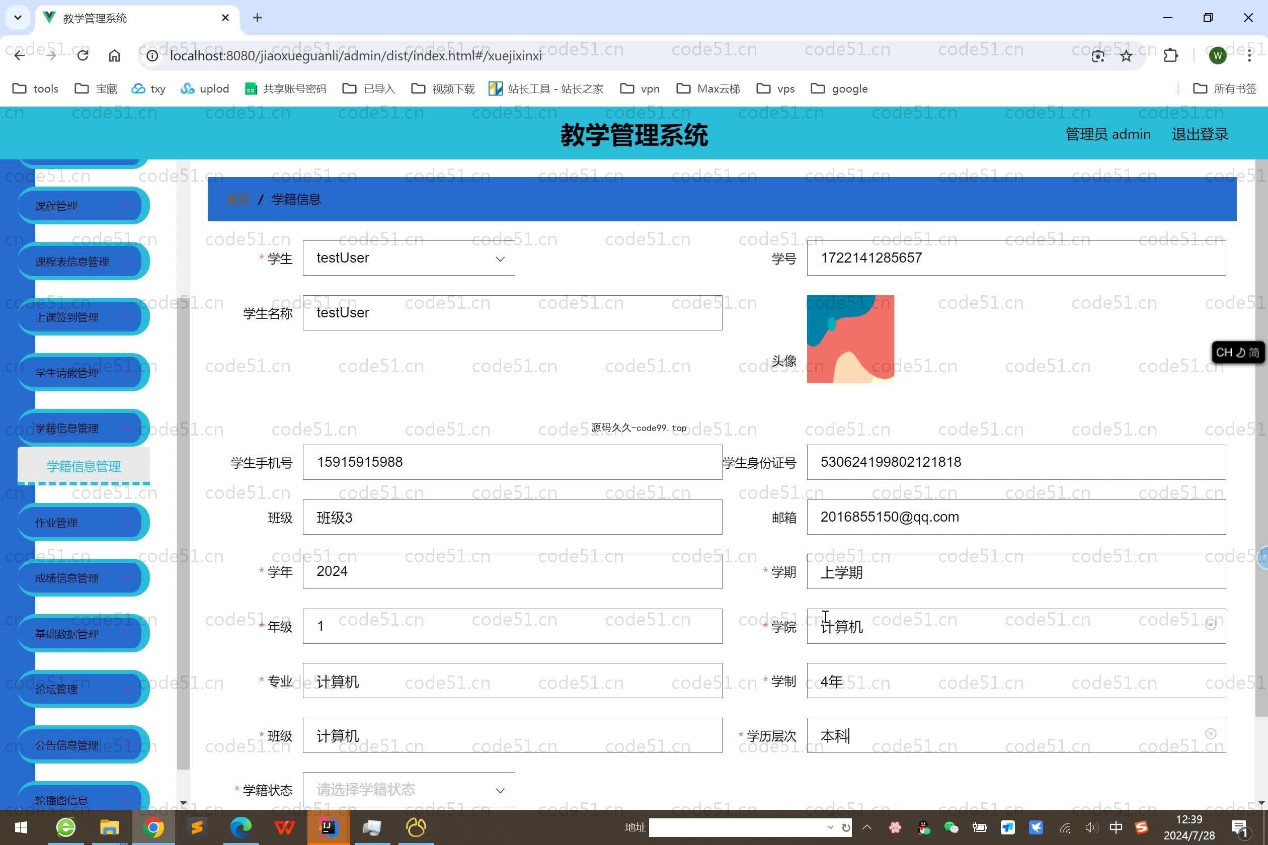Expand the 课程管理 sidebar menu
The width and height of the screenshot is (1268, 845).
coord(83,205)
